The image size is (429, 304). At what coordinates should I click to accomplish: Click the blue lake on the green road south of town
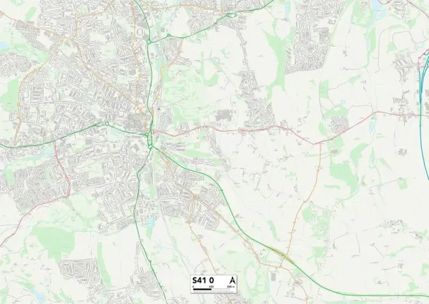click(150, 222)
